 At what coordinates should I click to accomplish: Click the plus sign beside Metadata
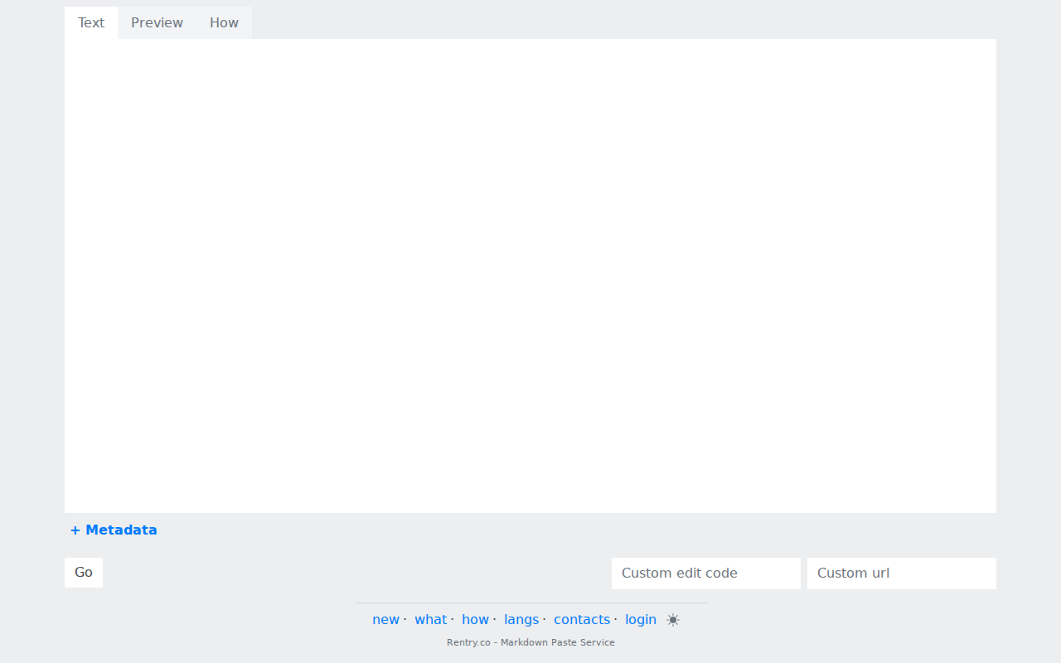point(75,530)
